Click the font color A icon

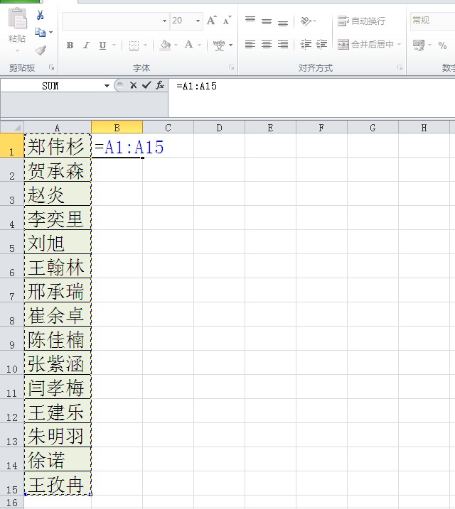coord(189,45)
